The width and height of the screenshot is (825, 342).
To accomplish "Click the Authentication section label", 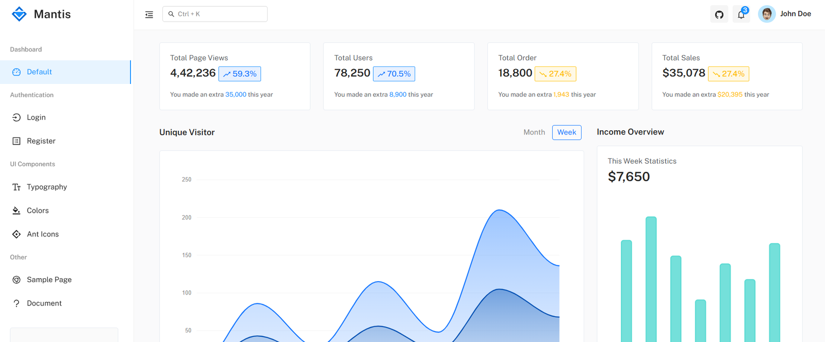I will tap(32, 95).
